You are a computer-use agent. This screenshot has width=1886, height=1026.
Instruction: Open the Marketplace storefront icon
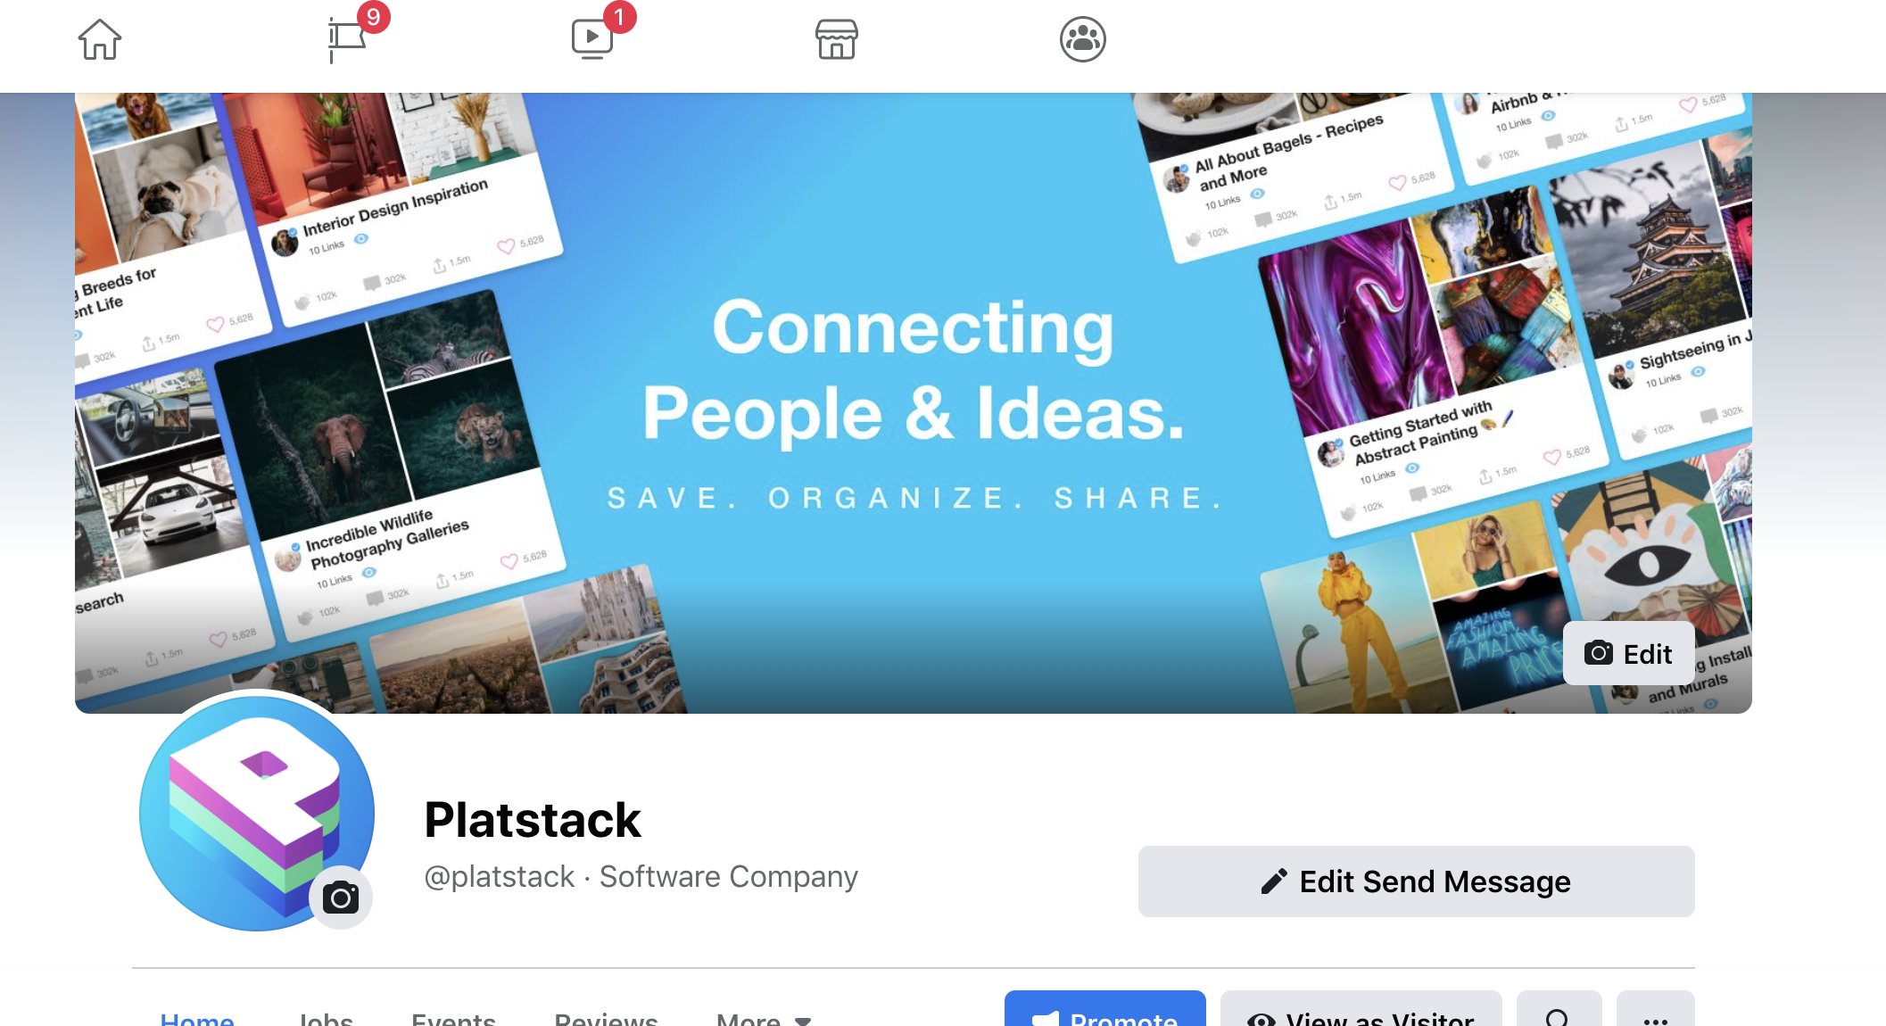(x=837, y=40)
